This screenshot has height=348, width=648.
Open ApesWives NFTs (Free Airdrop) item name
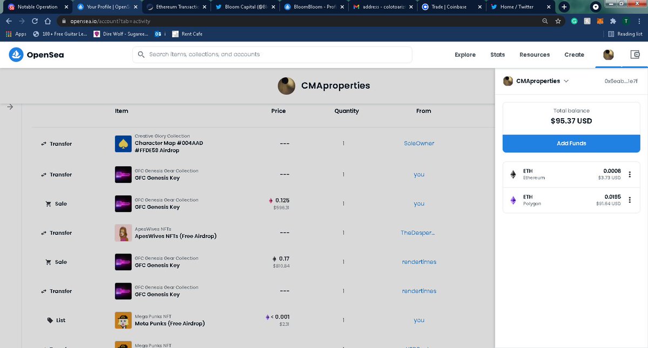coord(175,236)
